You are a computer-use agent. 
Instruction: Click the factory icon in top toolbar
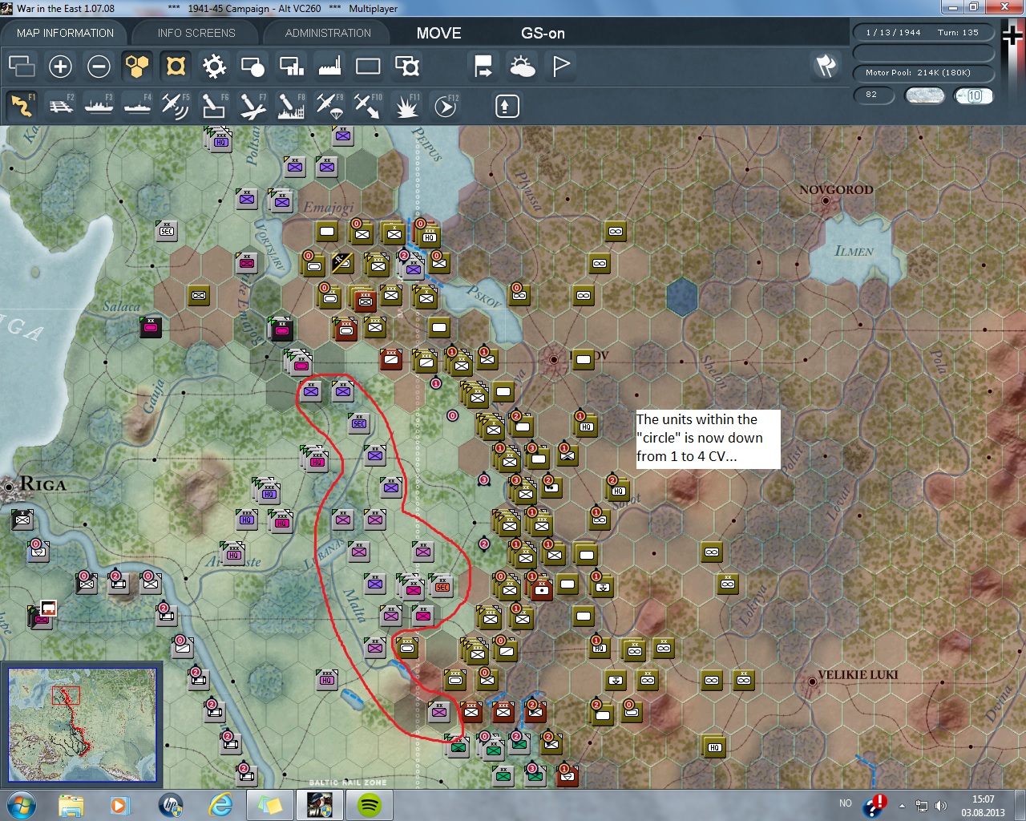[329, 66]
